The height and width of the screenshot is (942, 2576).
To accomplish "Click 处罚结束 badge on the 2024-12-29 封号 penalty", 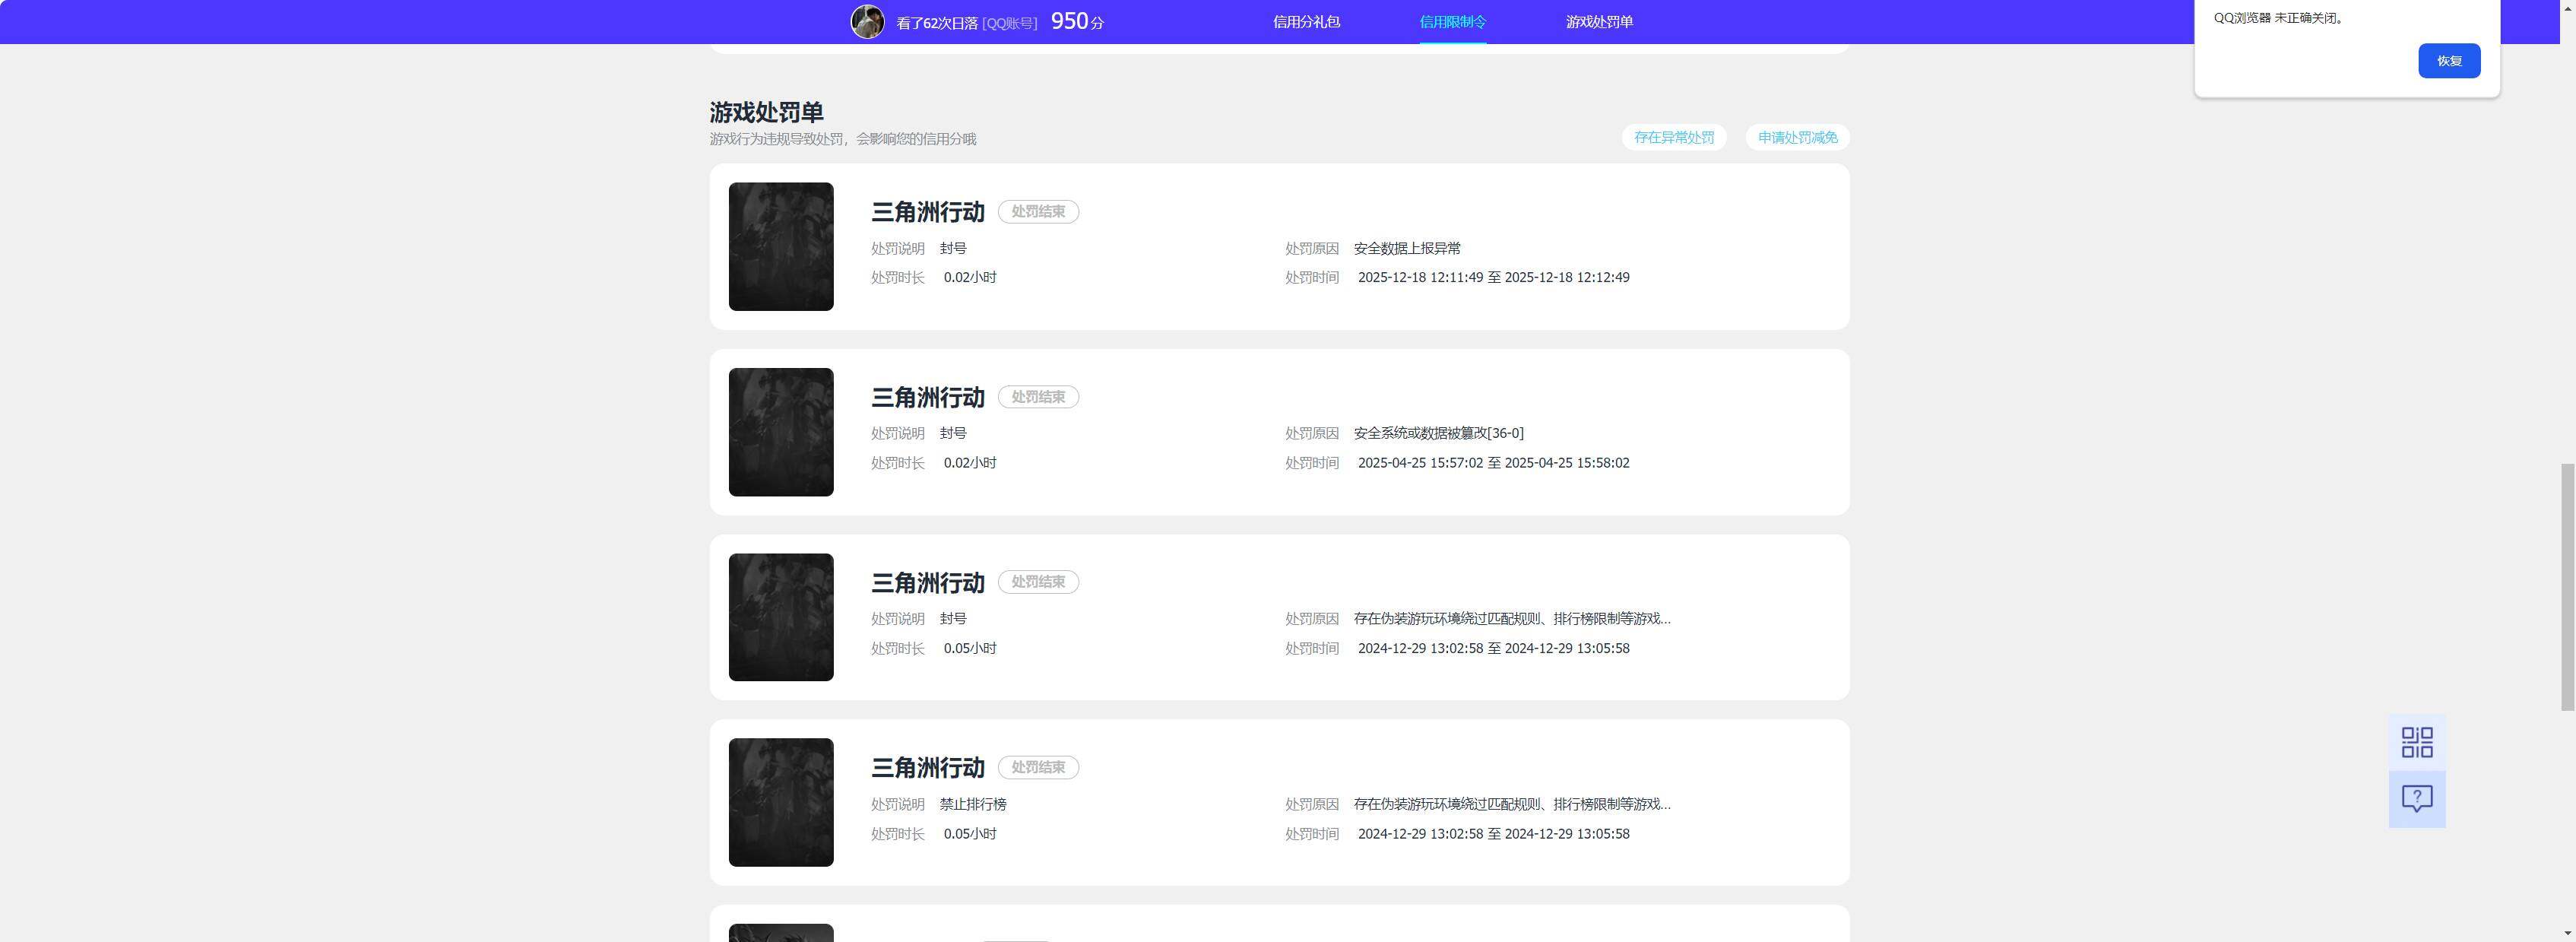I will 1038,582.
